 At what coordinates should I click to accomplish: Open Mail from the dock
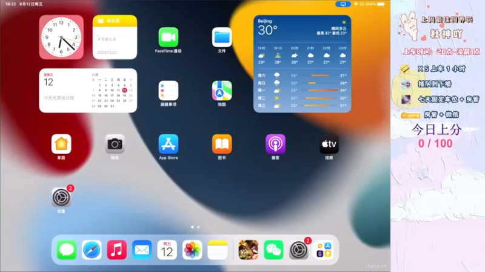pos(142,250)
